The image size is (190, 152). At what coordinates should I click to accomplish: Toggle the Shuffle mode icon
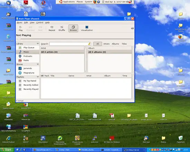pyautogui.click(x=62, y=28)
